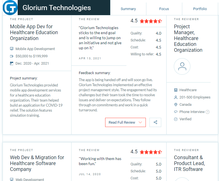Switch to the Focus tab
The width and height of the screenshot is (219, 181).
164,9
